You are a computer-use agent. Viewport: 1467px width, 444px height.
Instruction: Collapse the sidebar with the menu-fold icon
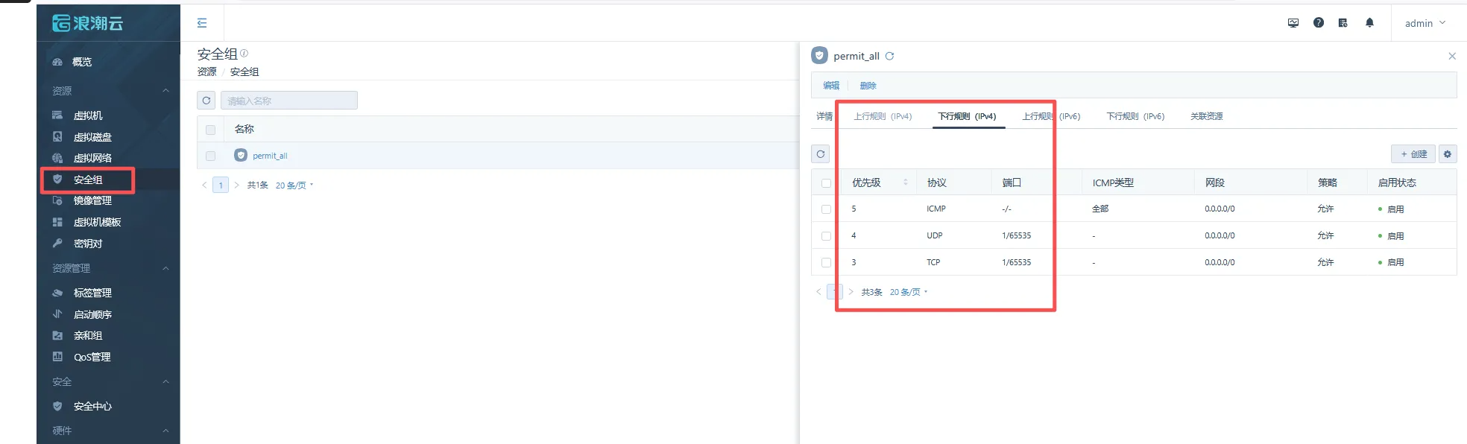[202, 23]
